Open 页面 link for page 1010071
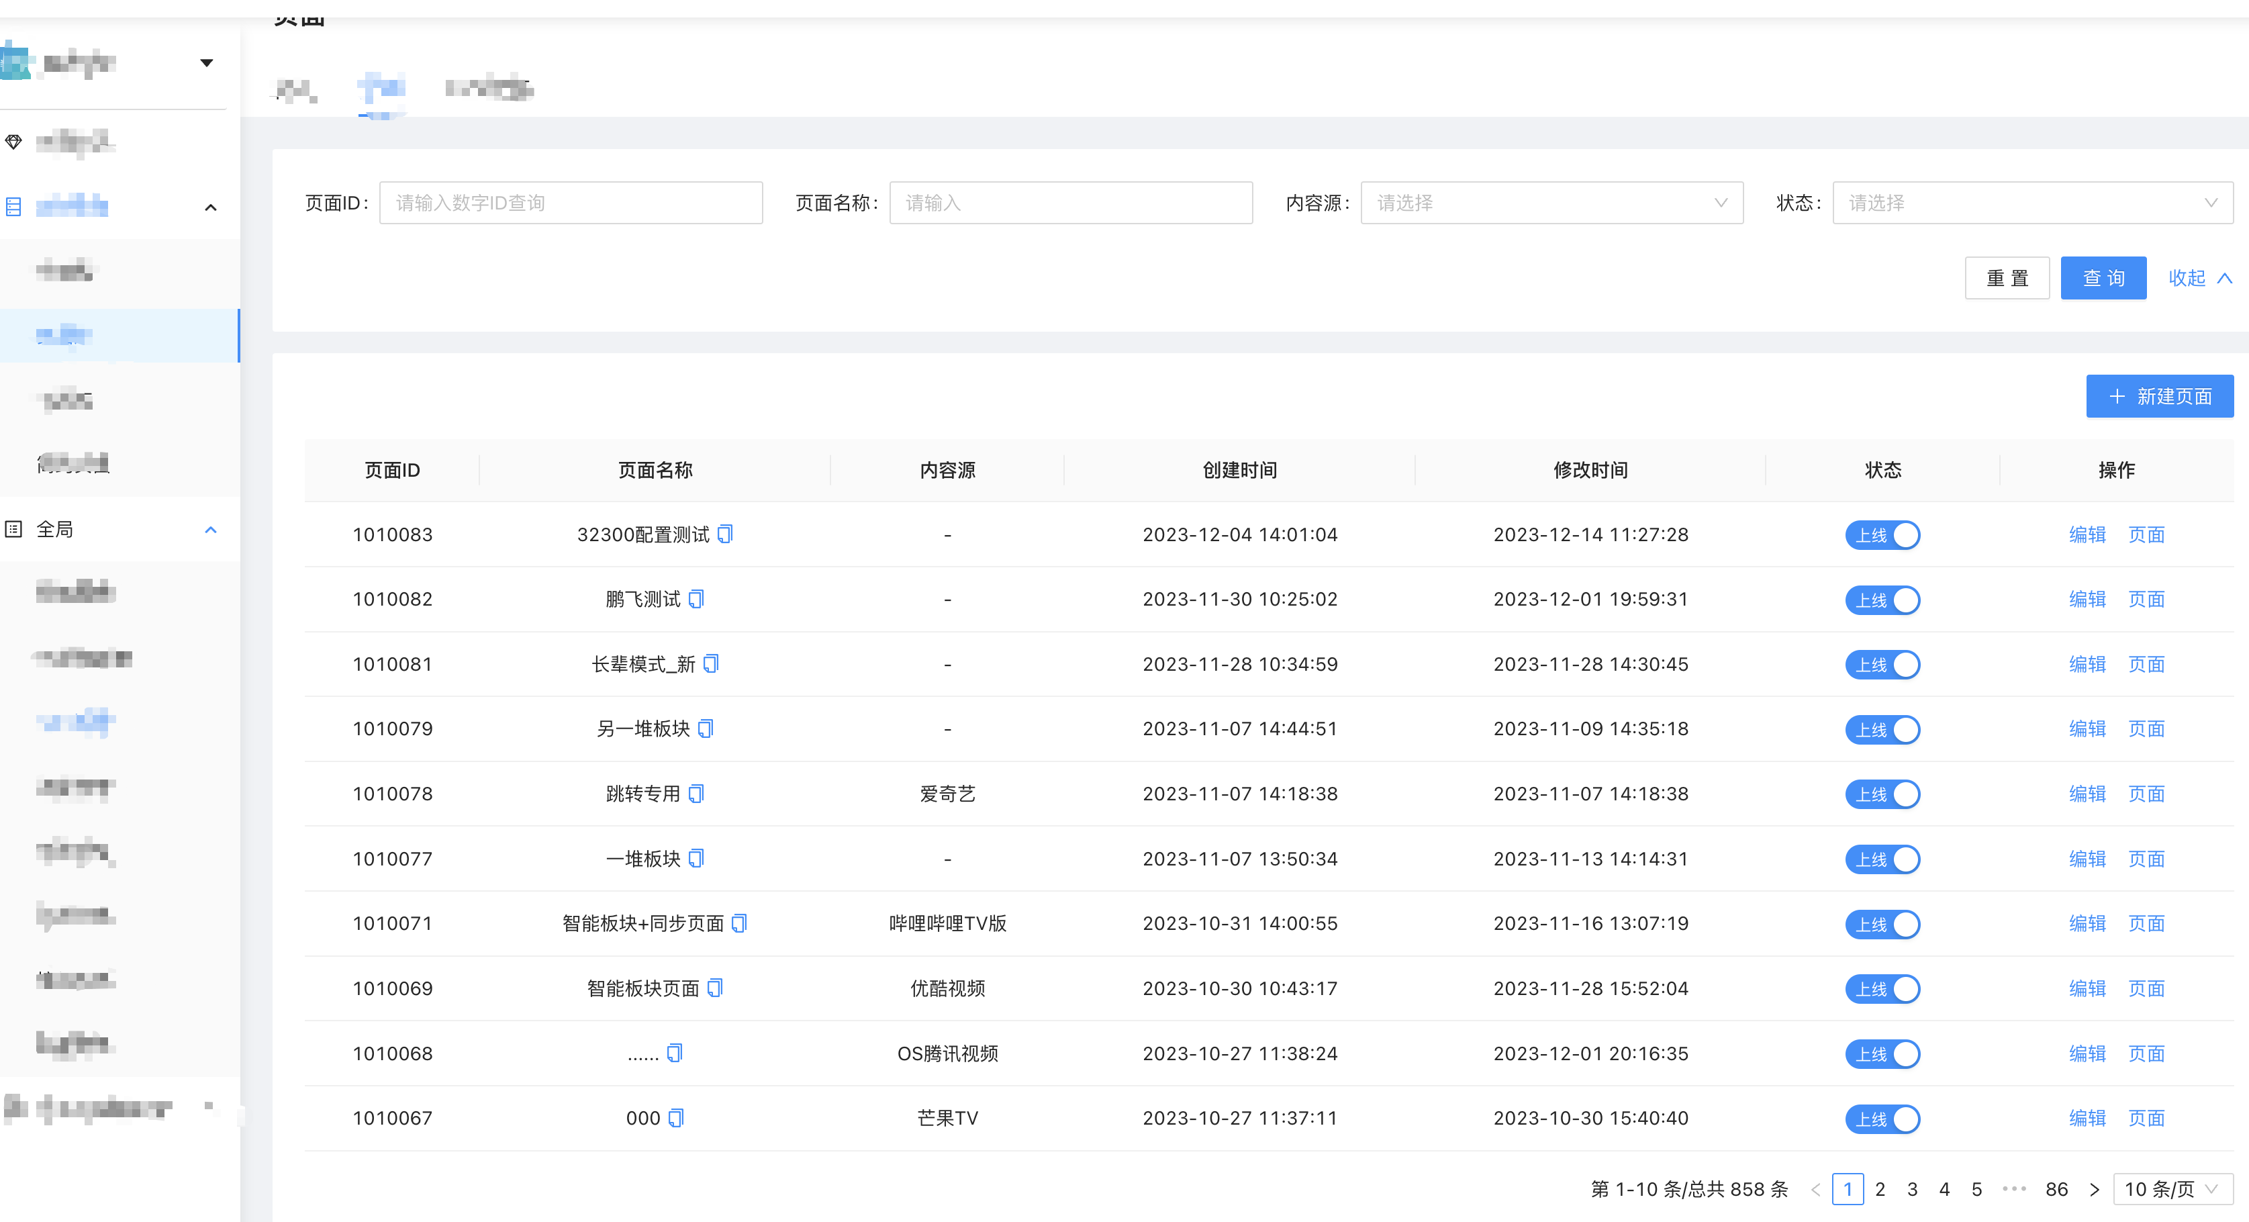The image size is (2249, 1222). click(2146, 923)
